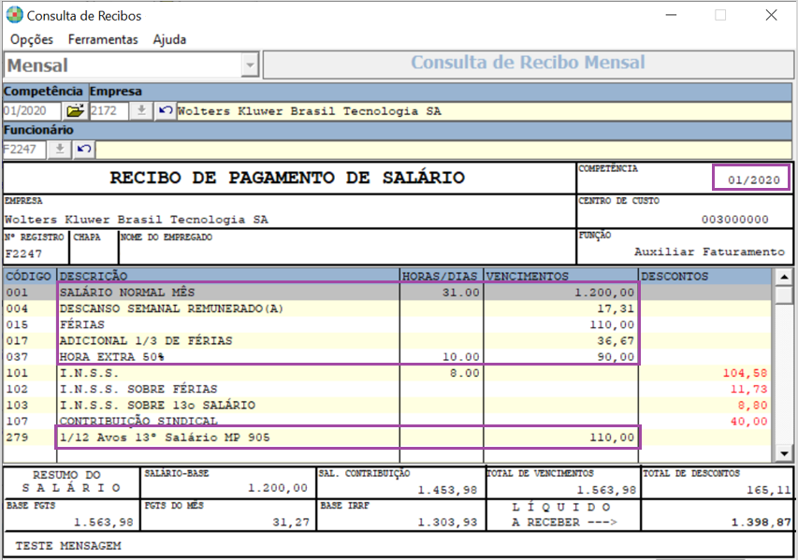Select row ADICIONAL 1/3 DE FÉRIAS
798x560 pixels.
[387, 341]
